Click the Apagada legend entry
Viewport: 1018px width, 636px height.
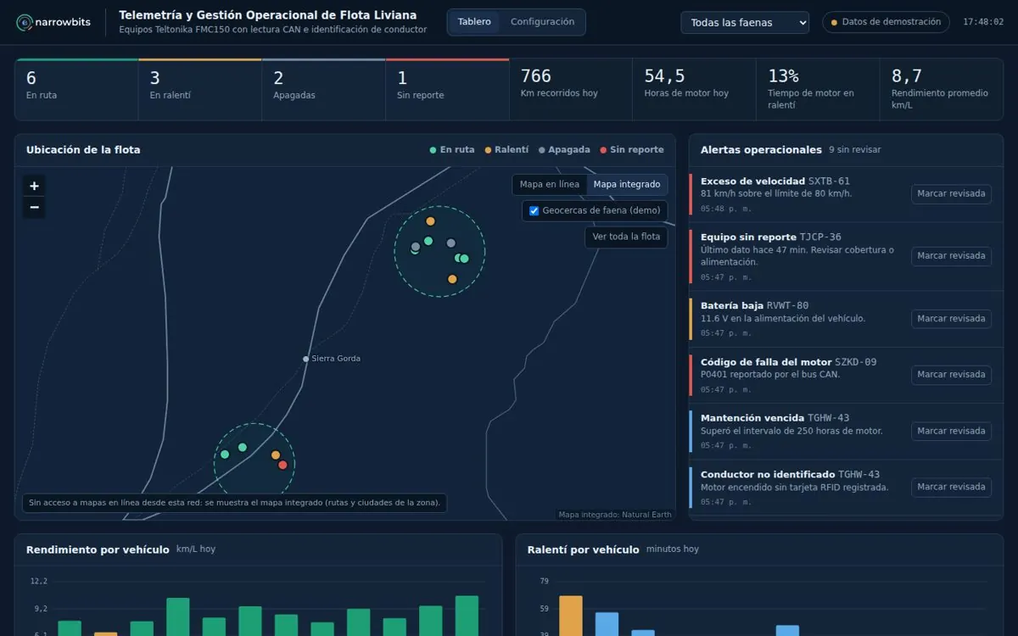564,150
